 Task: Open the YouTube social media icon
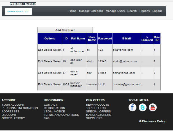[153, 107]
